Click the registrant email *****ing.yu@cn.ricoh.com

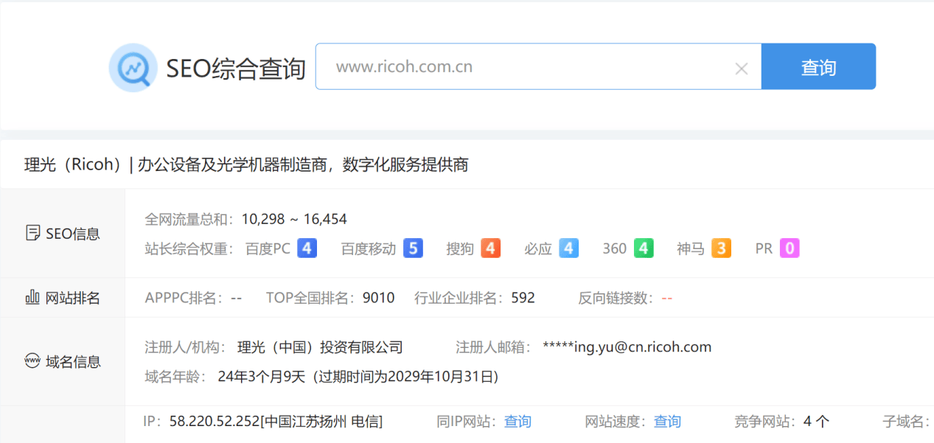(x=627, y=347)
